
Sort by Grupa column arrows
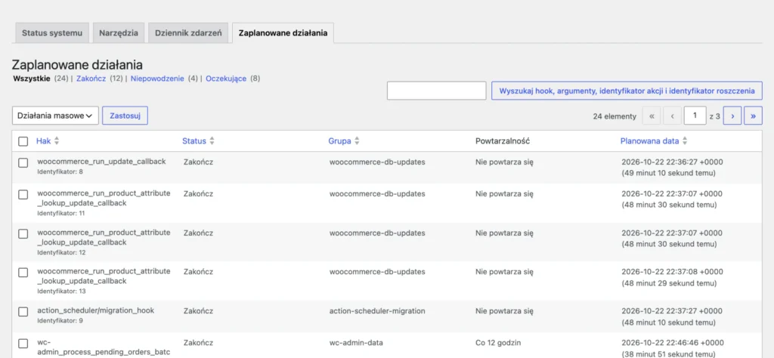pyautogui.click(x=357, y=141)
